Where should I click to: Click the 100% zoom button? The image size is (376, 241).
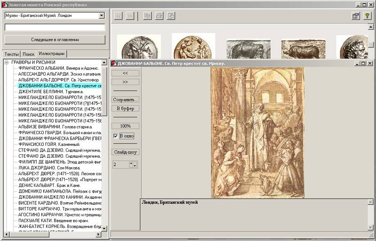tap(125, 126)
